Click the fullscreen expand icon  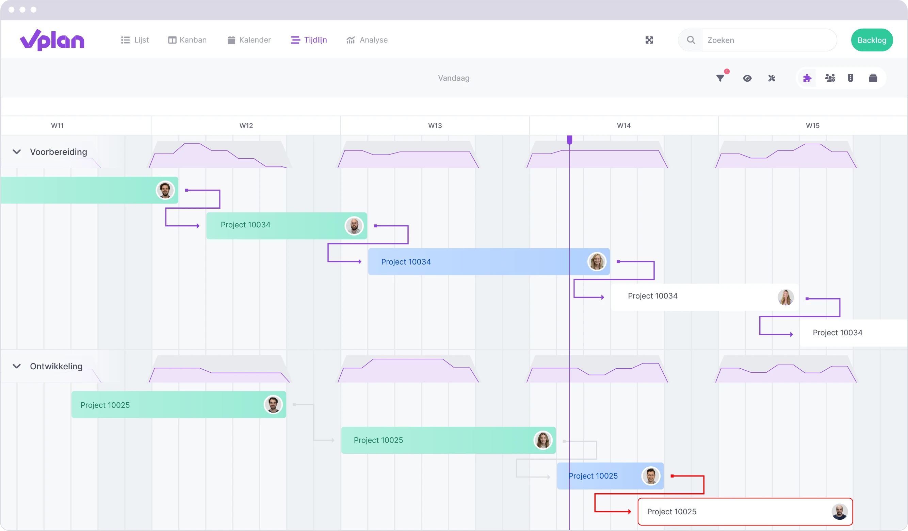[x=650, y=40]
